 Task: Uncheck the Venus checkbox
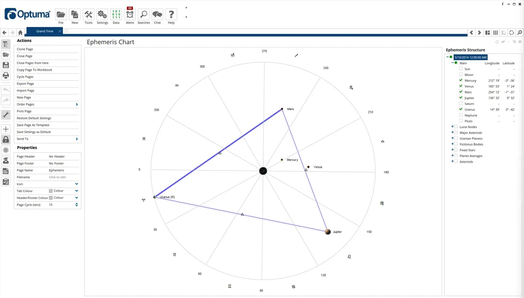(x=461, y=86)
